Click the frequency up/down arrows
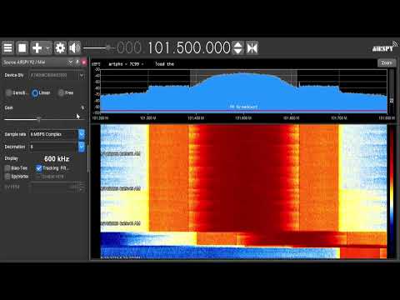The height and width of the screenshot is (300, 400). tap(238, 47)
